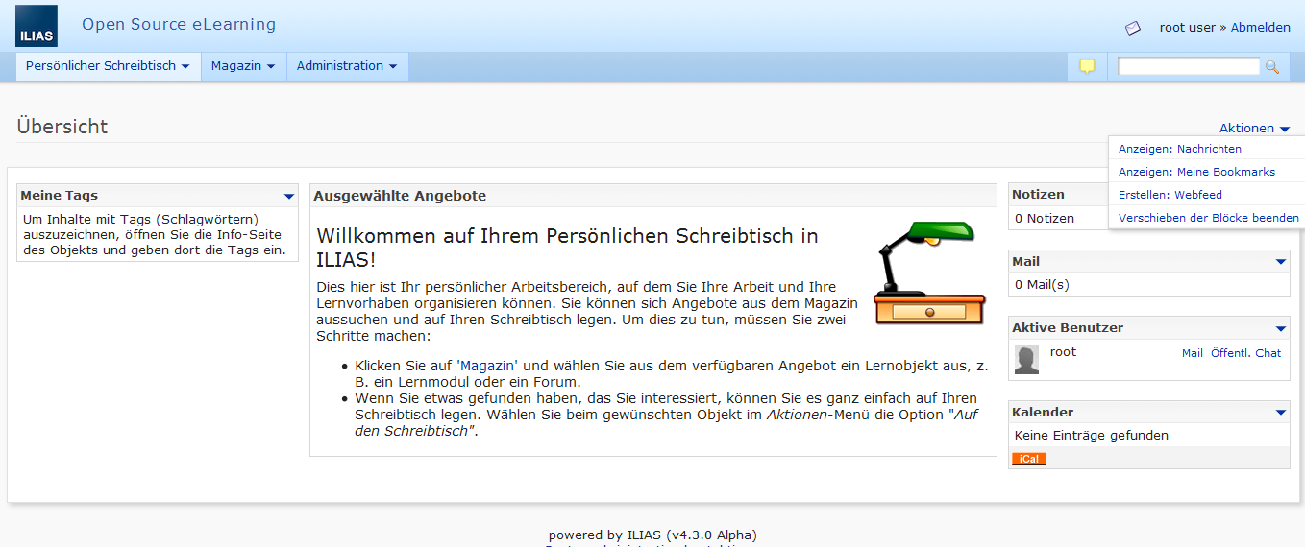
Task: Click the root user avatar picture
Action: [x=1026, y=360]
